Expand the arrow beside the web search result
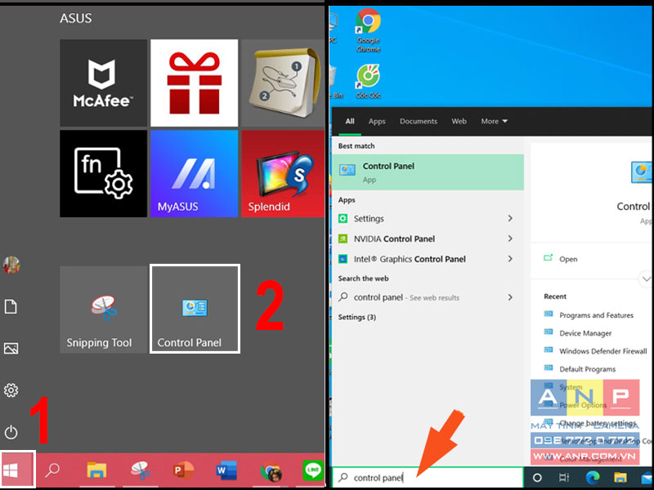The width and height of the screenshot is (654, 490). click(510, 297)
